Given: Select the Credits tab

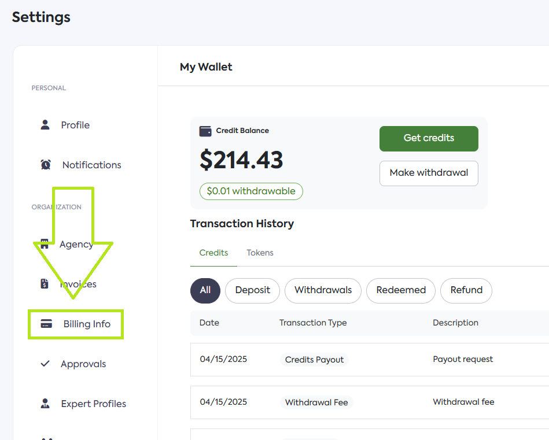Looking at the screenshot, I should click(213, 253).
